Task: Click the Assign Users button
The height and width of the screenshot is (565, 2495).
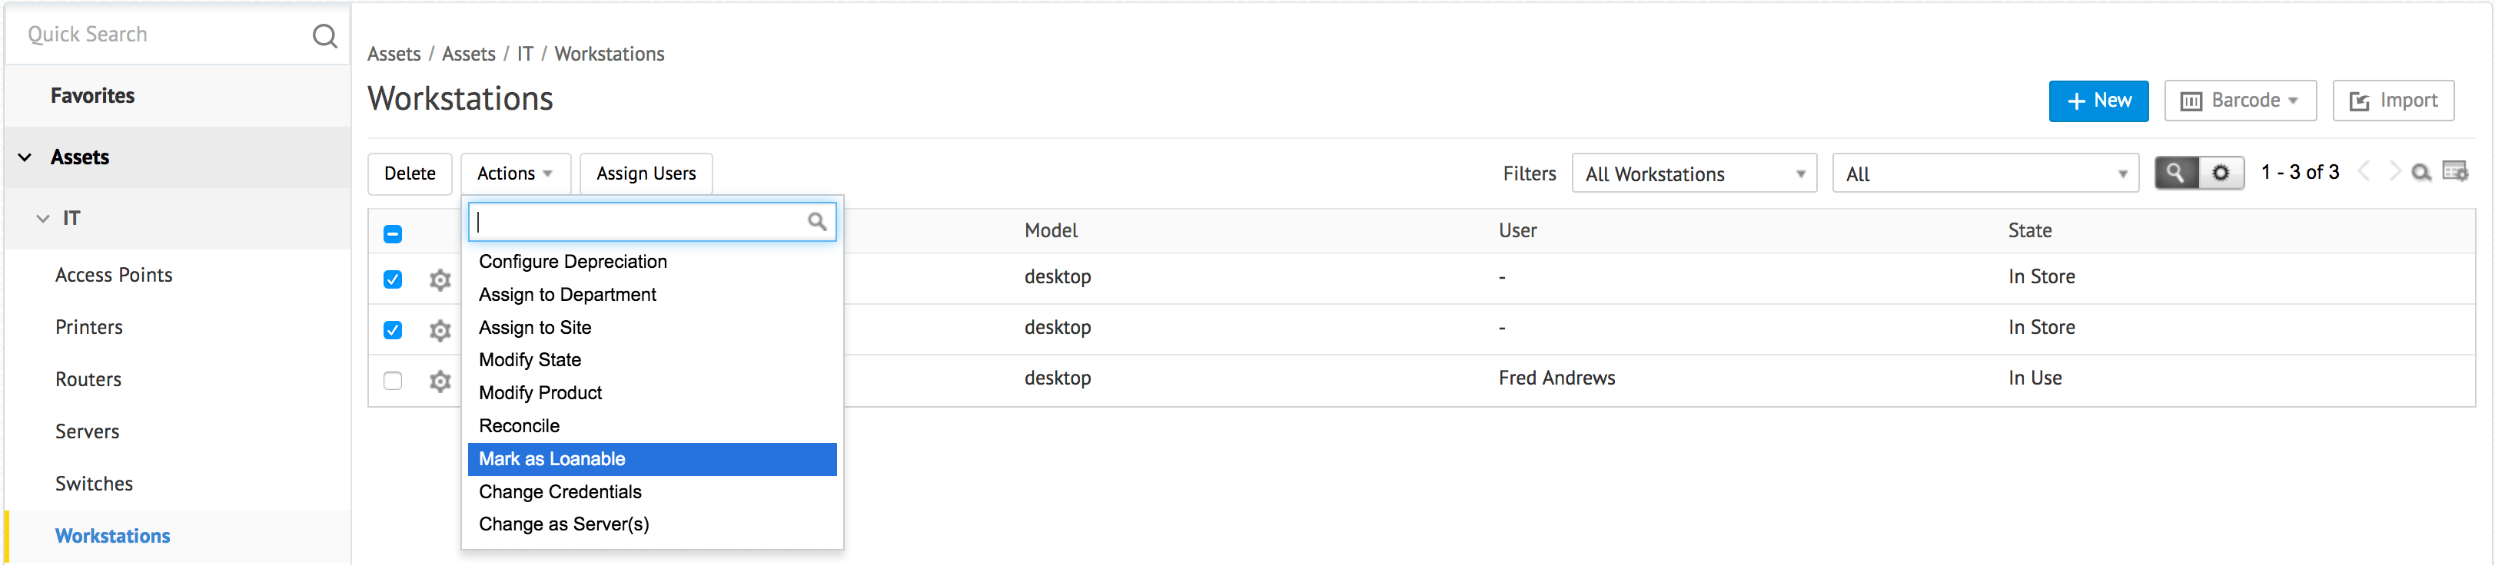Action: click(x=646, y=173)
